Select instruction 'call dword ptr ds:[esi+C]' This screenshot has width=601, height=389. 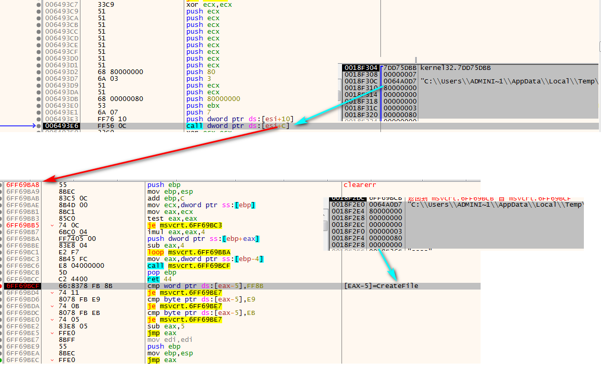238,126
